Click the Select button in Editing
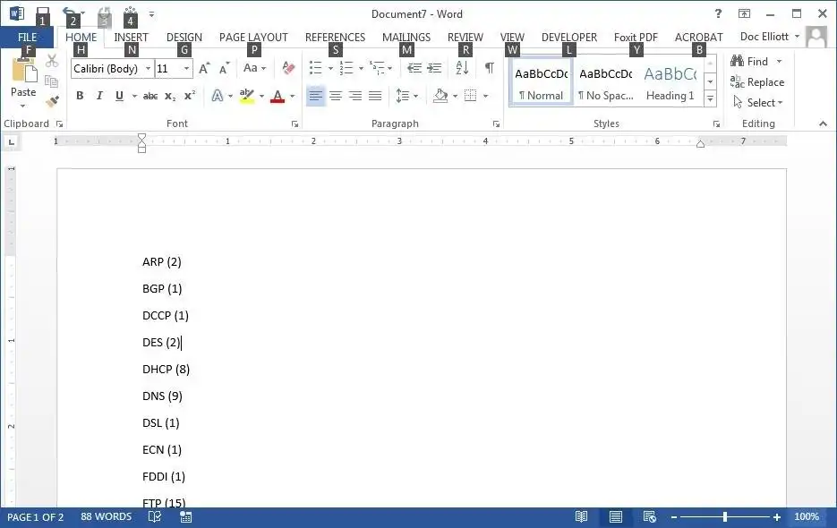837x528 pixels. 757,103
